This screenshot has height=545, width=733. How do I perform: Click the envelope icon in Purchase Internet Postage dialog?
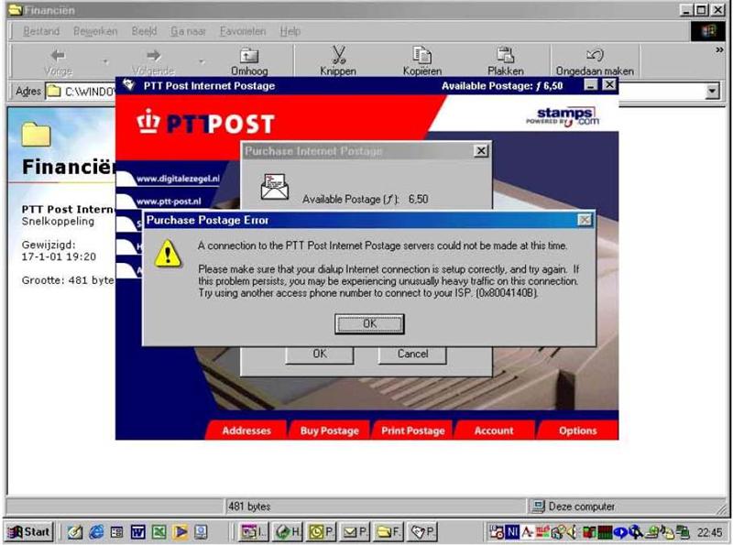[x=274, y=187]
